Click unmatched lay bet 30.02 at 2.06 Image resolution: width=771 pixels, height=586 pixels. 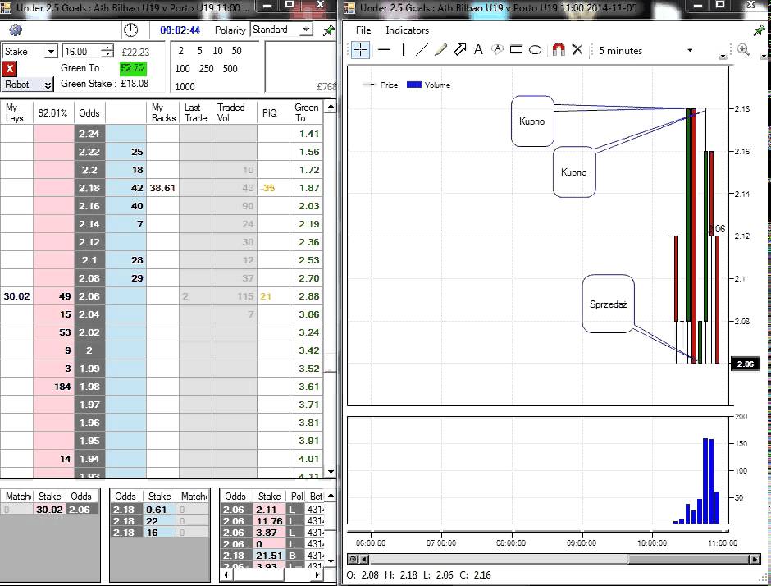pos(50,510)
